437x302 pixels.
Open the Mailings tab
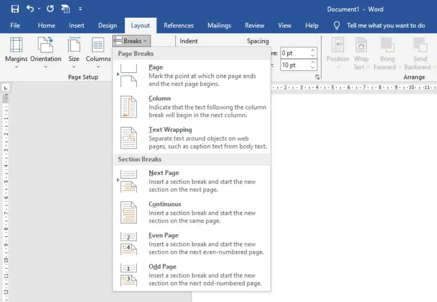click(x=219, y=25)
